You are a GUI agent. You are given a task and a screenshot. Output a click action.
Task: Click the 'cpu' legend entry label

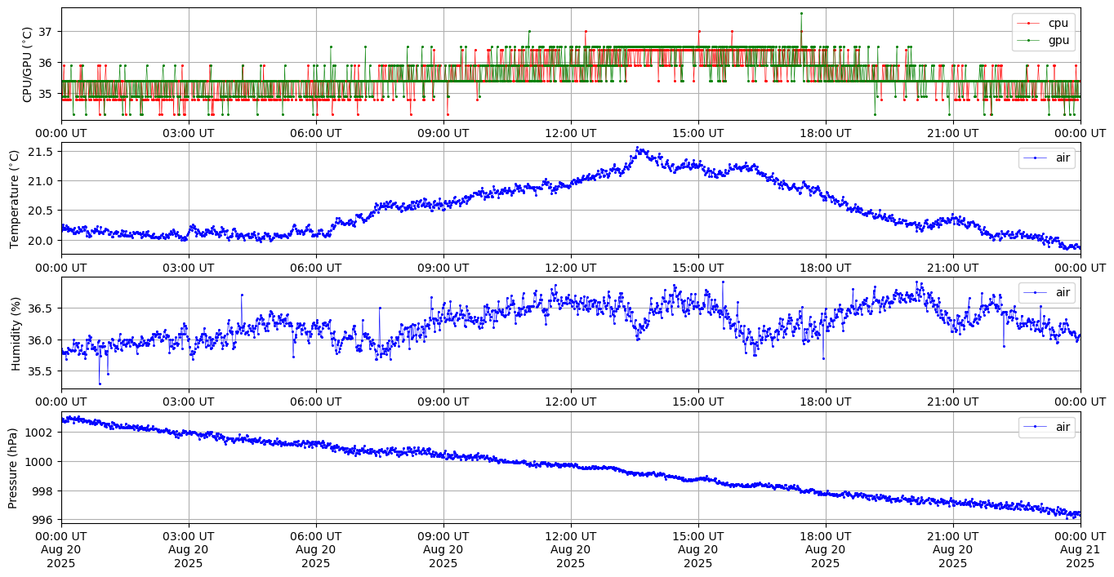(x=1058, y=23)
